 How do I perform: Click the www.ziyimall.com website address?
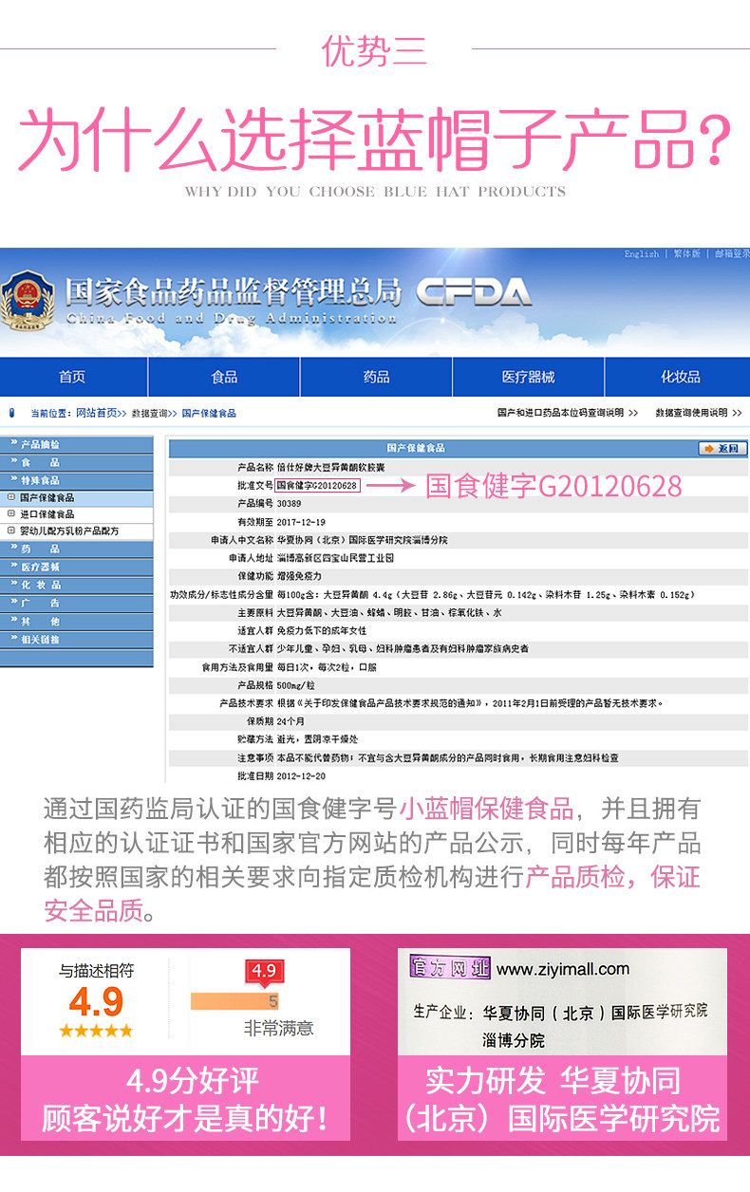[563, 969]
